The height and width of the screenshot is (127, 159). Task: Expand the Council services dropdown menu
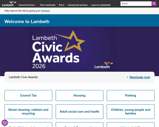point(27,5)
